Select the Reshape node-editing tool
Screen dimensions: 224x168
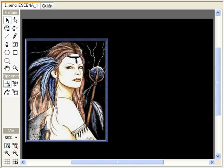pos(15,20)
